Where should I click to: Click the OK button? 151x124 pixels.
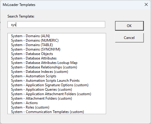click(x=129, y=26)
